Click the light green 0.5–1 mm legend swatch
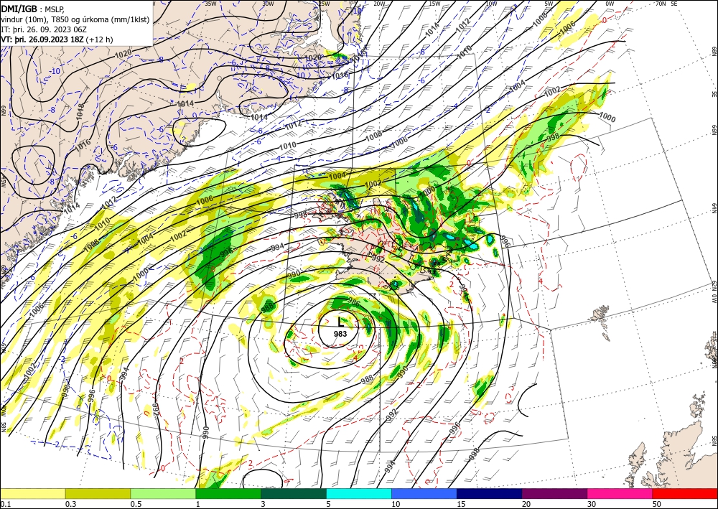 pos(163,493)
